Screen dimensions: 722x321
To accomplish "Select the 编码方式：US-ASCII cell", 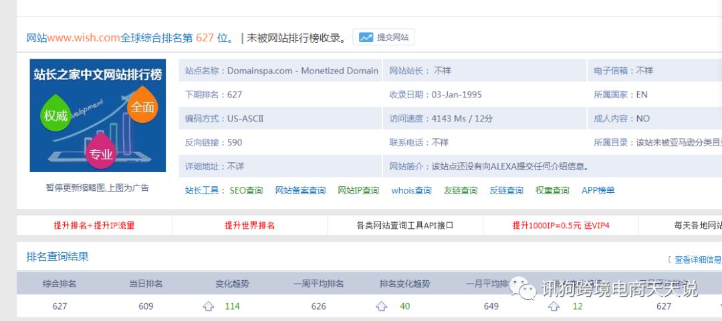I will [x=280, y=118].
